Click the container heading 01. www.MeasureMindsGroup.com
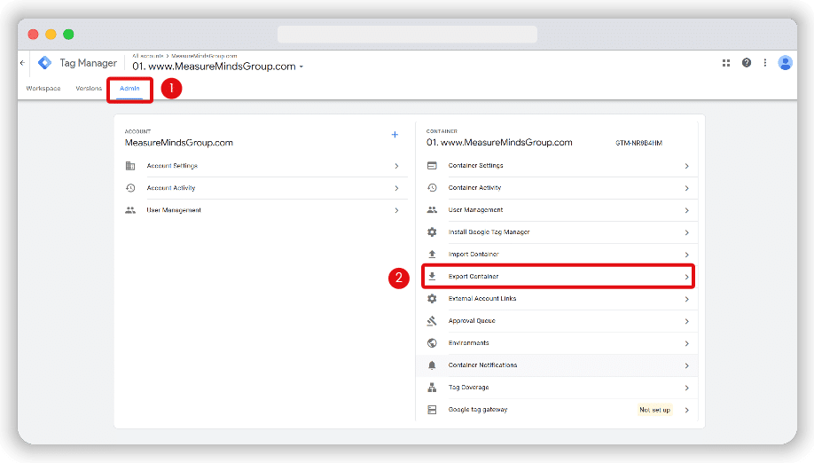 499,143
